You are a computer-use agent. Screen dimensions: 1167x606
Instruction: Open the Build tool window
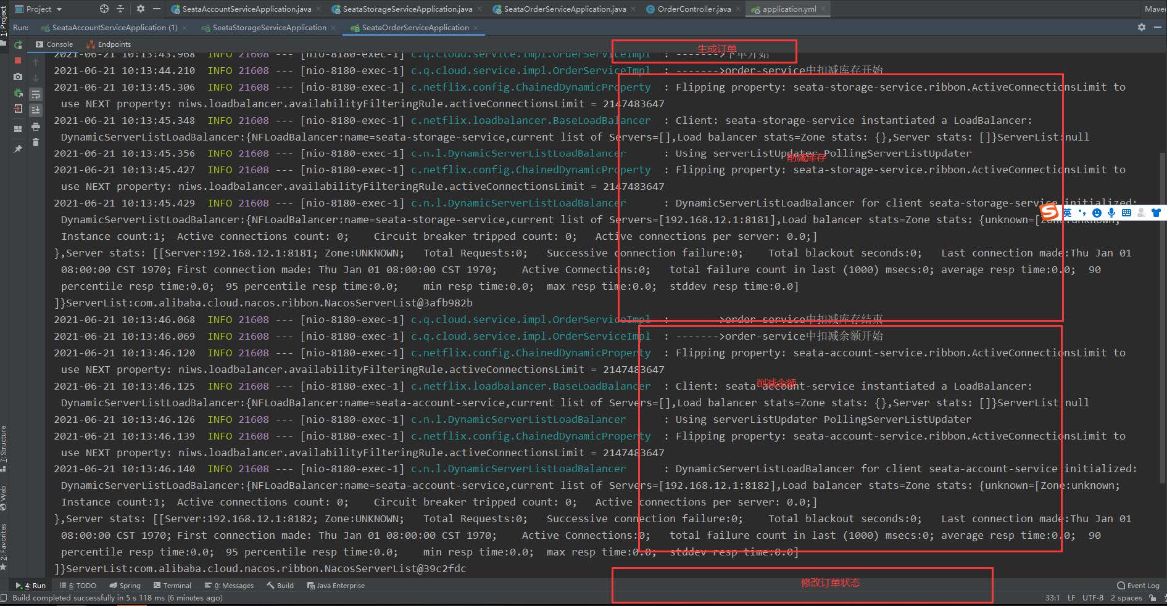(280, 586)
